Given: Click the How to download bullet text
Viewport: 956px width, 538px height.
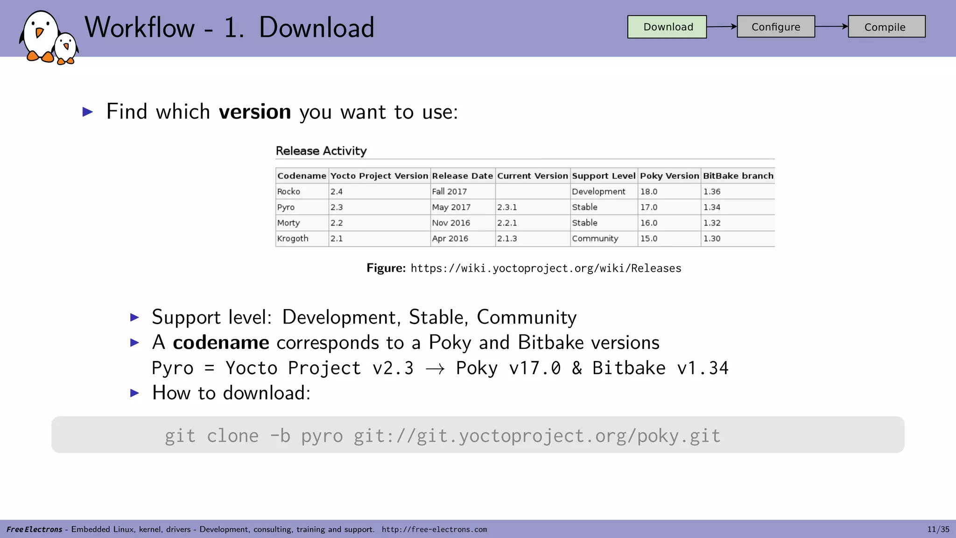Looking at the screenshot, I should coord(231,393).
